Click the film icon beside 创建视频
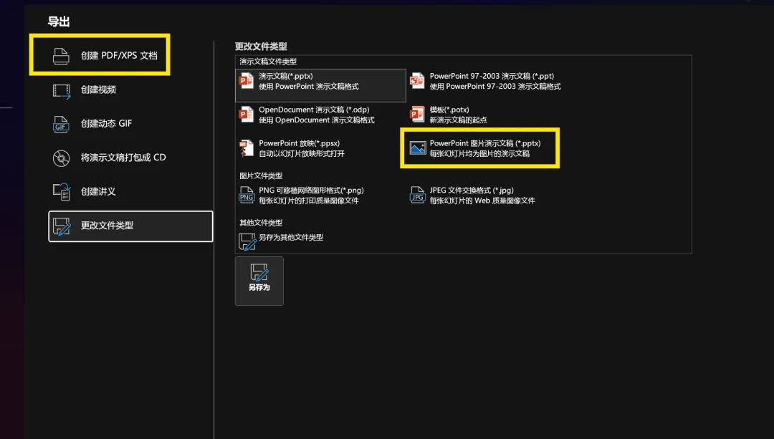 (x=61, y=91)
